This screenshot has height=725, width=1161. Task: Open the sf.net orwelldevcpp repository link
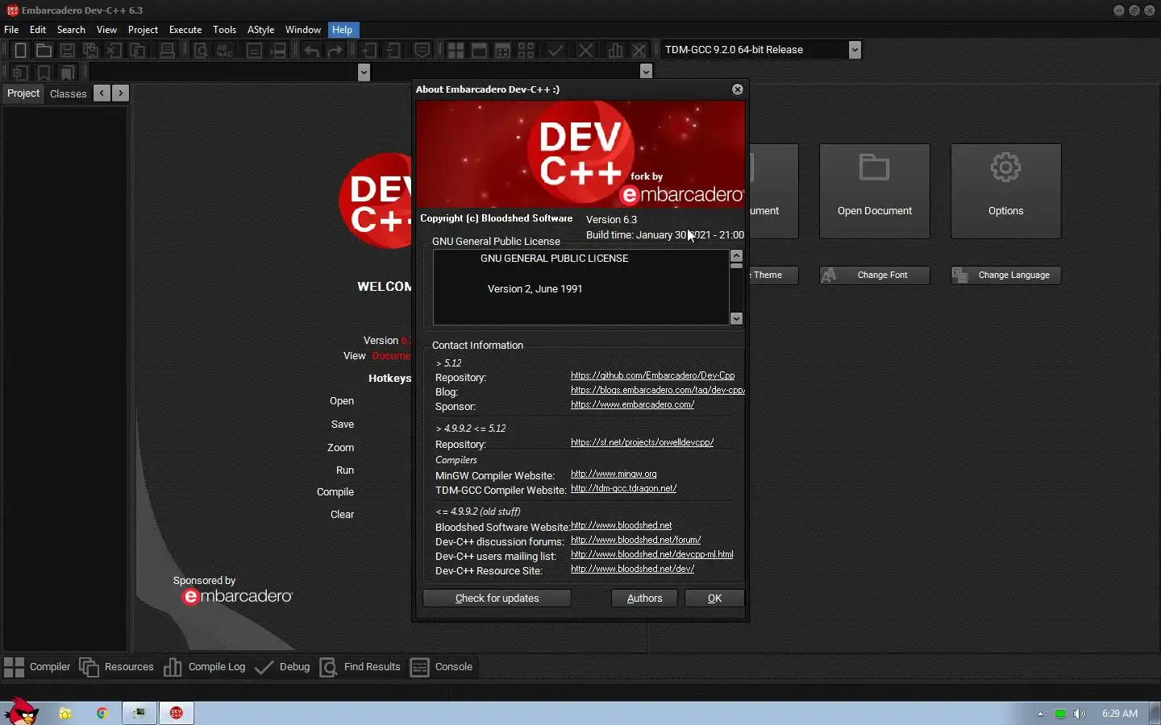point(642,442)
